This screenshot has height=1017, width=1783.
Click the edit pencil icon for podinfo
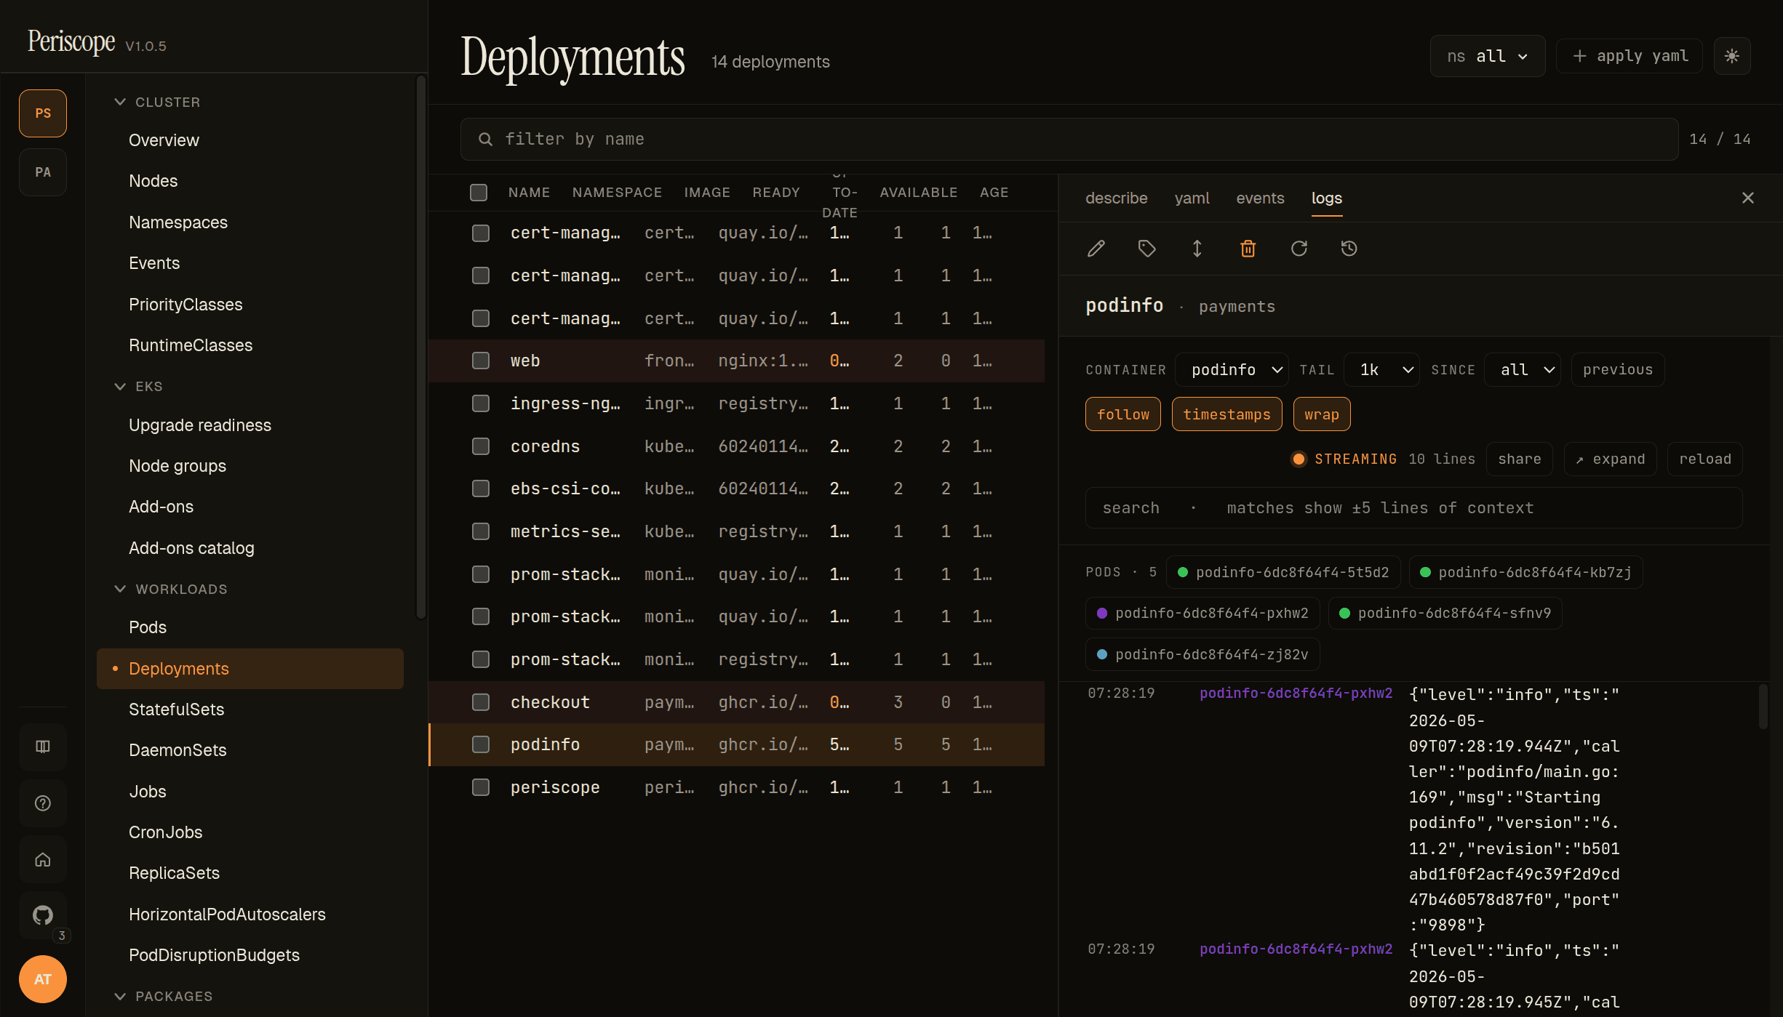pos(1096,249)
